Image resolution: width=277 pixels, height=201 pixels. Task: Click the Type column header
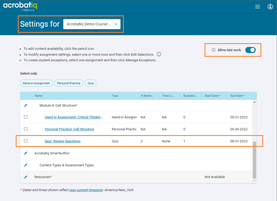click(x=115, y=96)
